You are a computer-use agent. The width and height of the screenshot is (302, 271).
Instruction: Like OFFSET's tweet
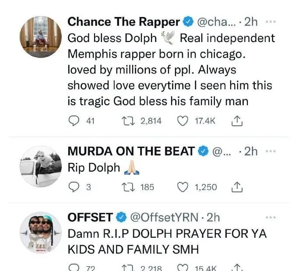pos(182,267)
